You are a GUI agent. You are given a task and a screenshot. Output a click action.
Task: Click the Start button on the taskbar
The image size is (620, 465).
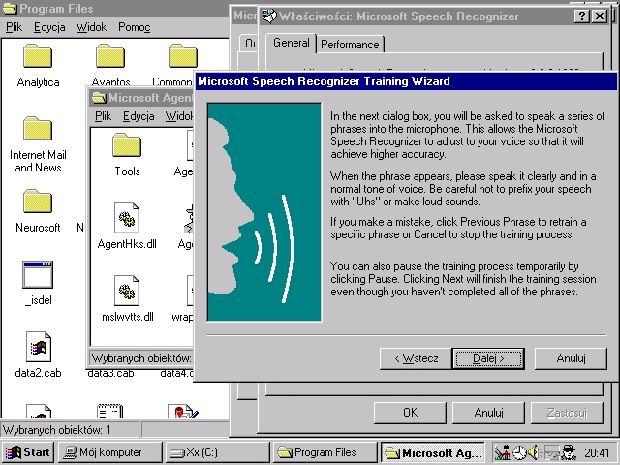coord(28,452)
